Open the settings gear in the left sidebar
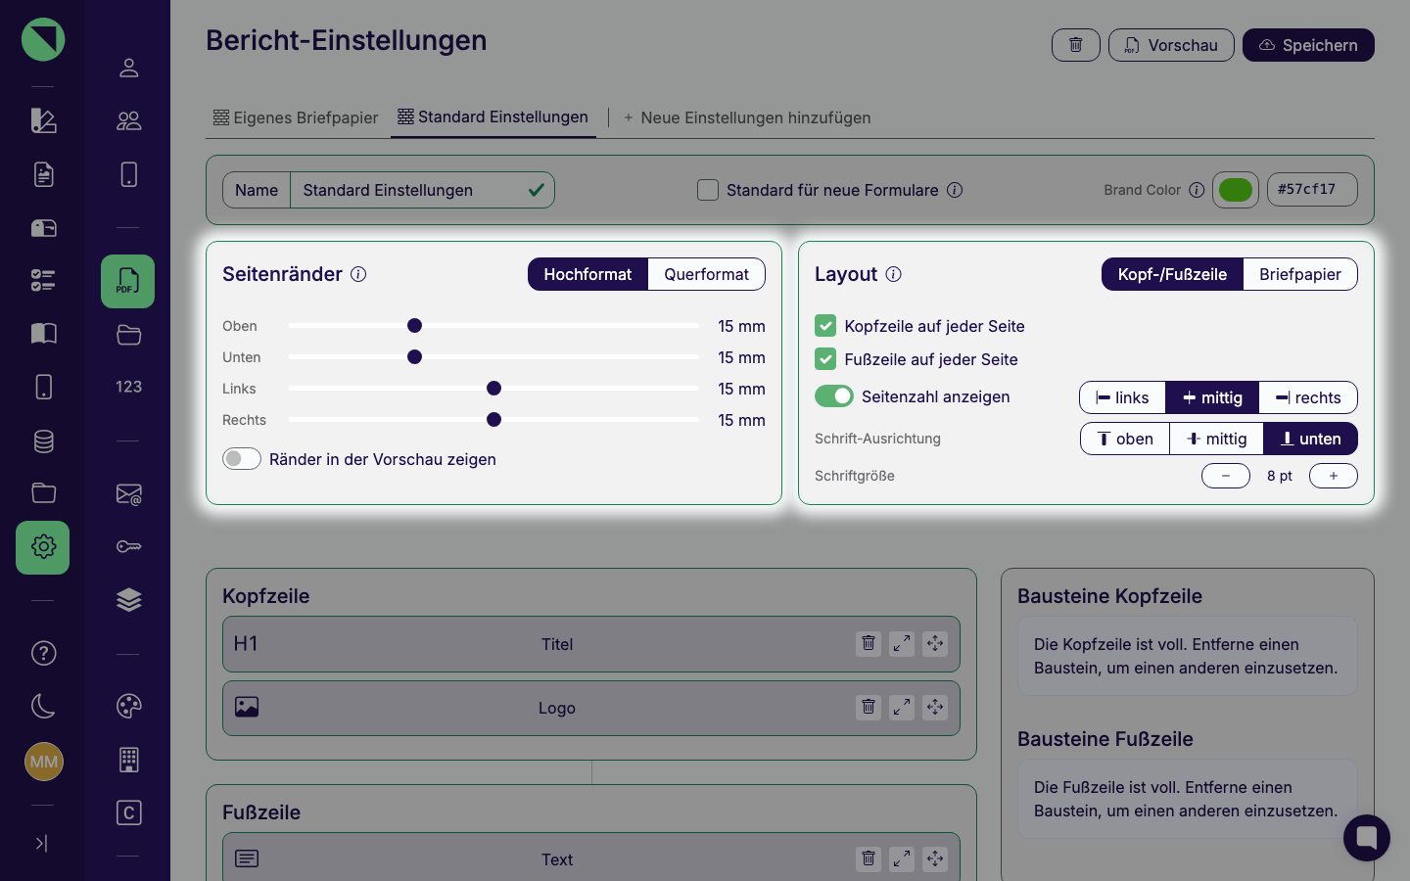Screen dimensions: 1410x881 click(x=43, y=547)
